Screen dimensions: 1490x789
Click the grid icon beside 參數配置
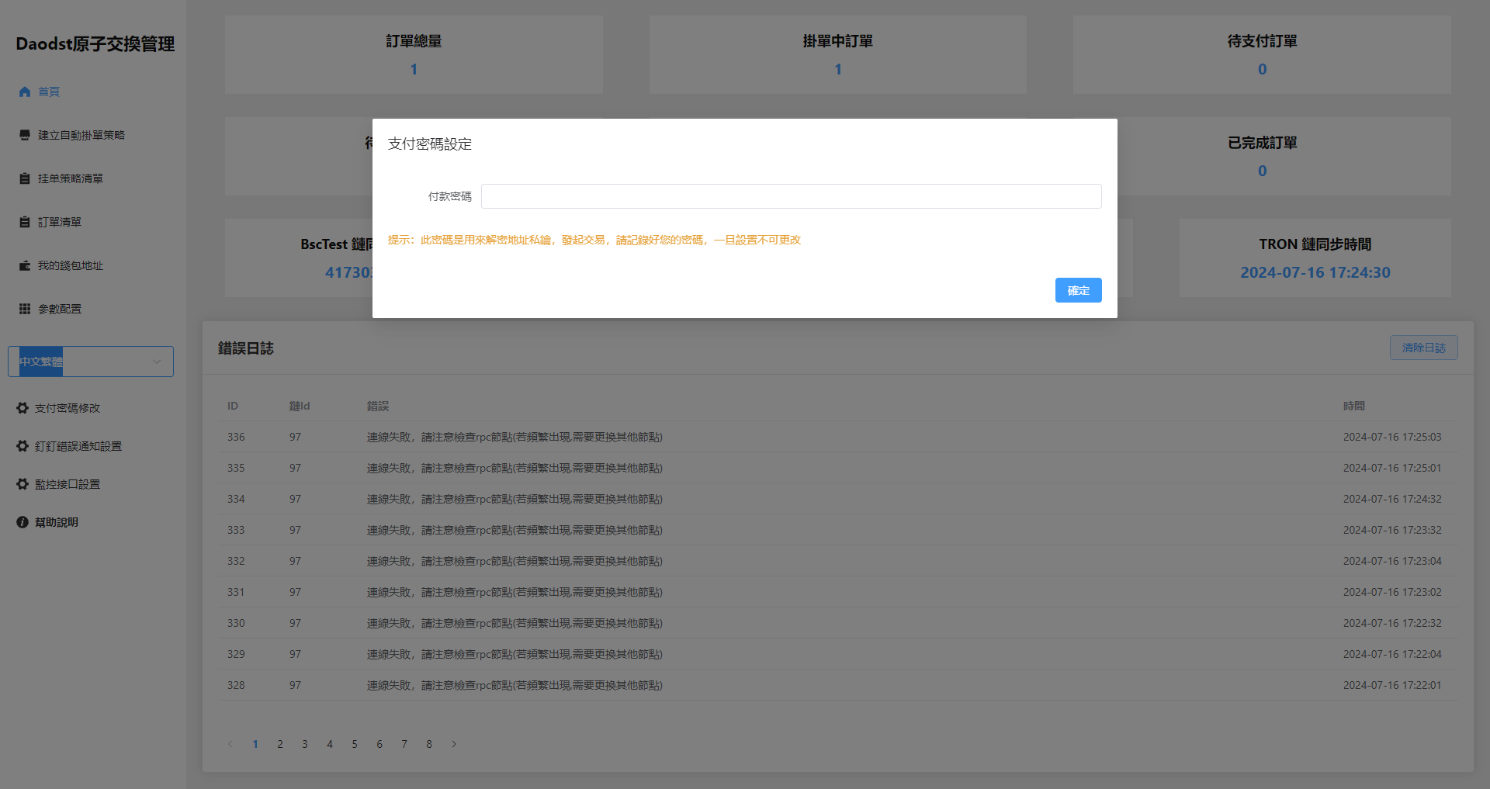(25, 309)
